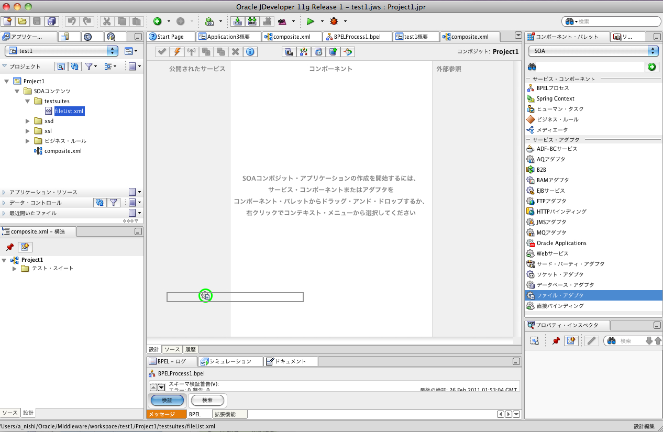Click the blue info icon in composite toolbar

click(250, 51)
